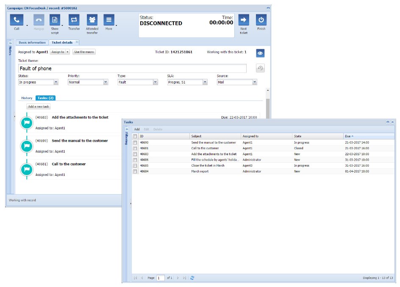Click the Add a new task button
Viewport: 400px width, 287px height.
coord(39,107)
